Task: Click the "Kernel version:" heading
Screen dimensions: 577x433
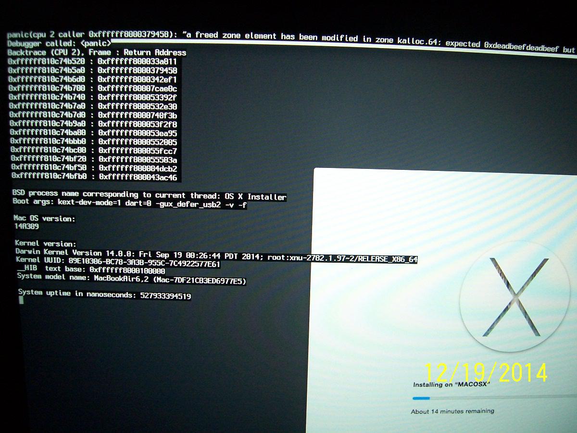Action: click(46, 244)
